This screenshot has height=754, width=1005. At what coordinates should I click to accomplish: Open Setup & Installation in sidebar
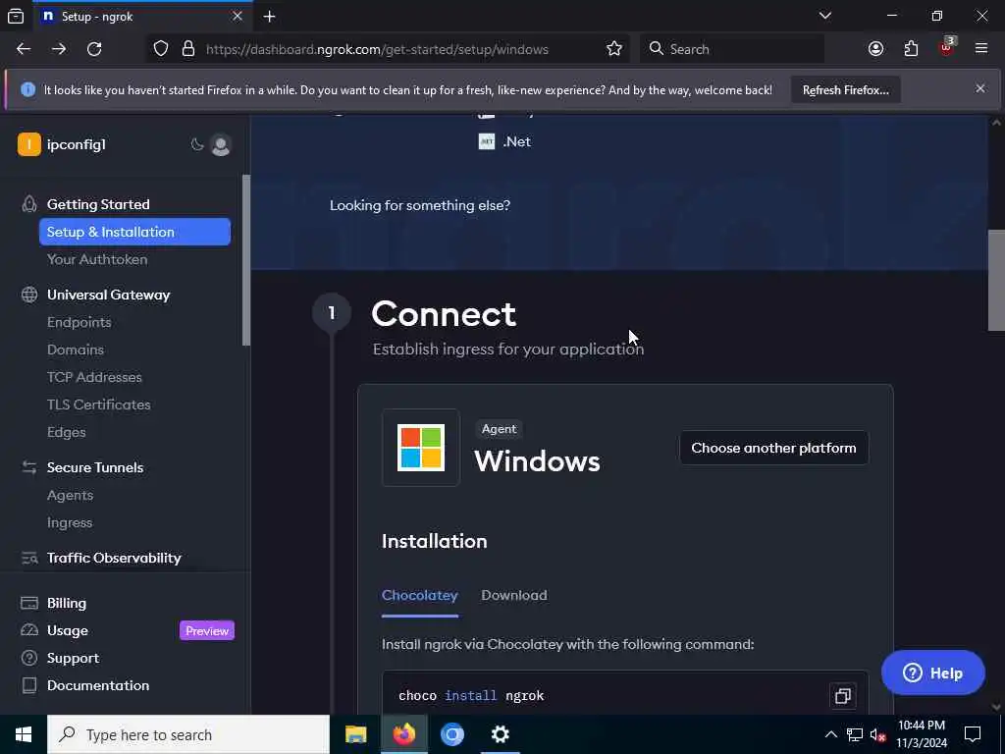(x=134, y=232)
